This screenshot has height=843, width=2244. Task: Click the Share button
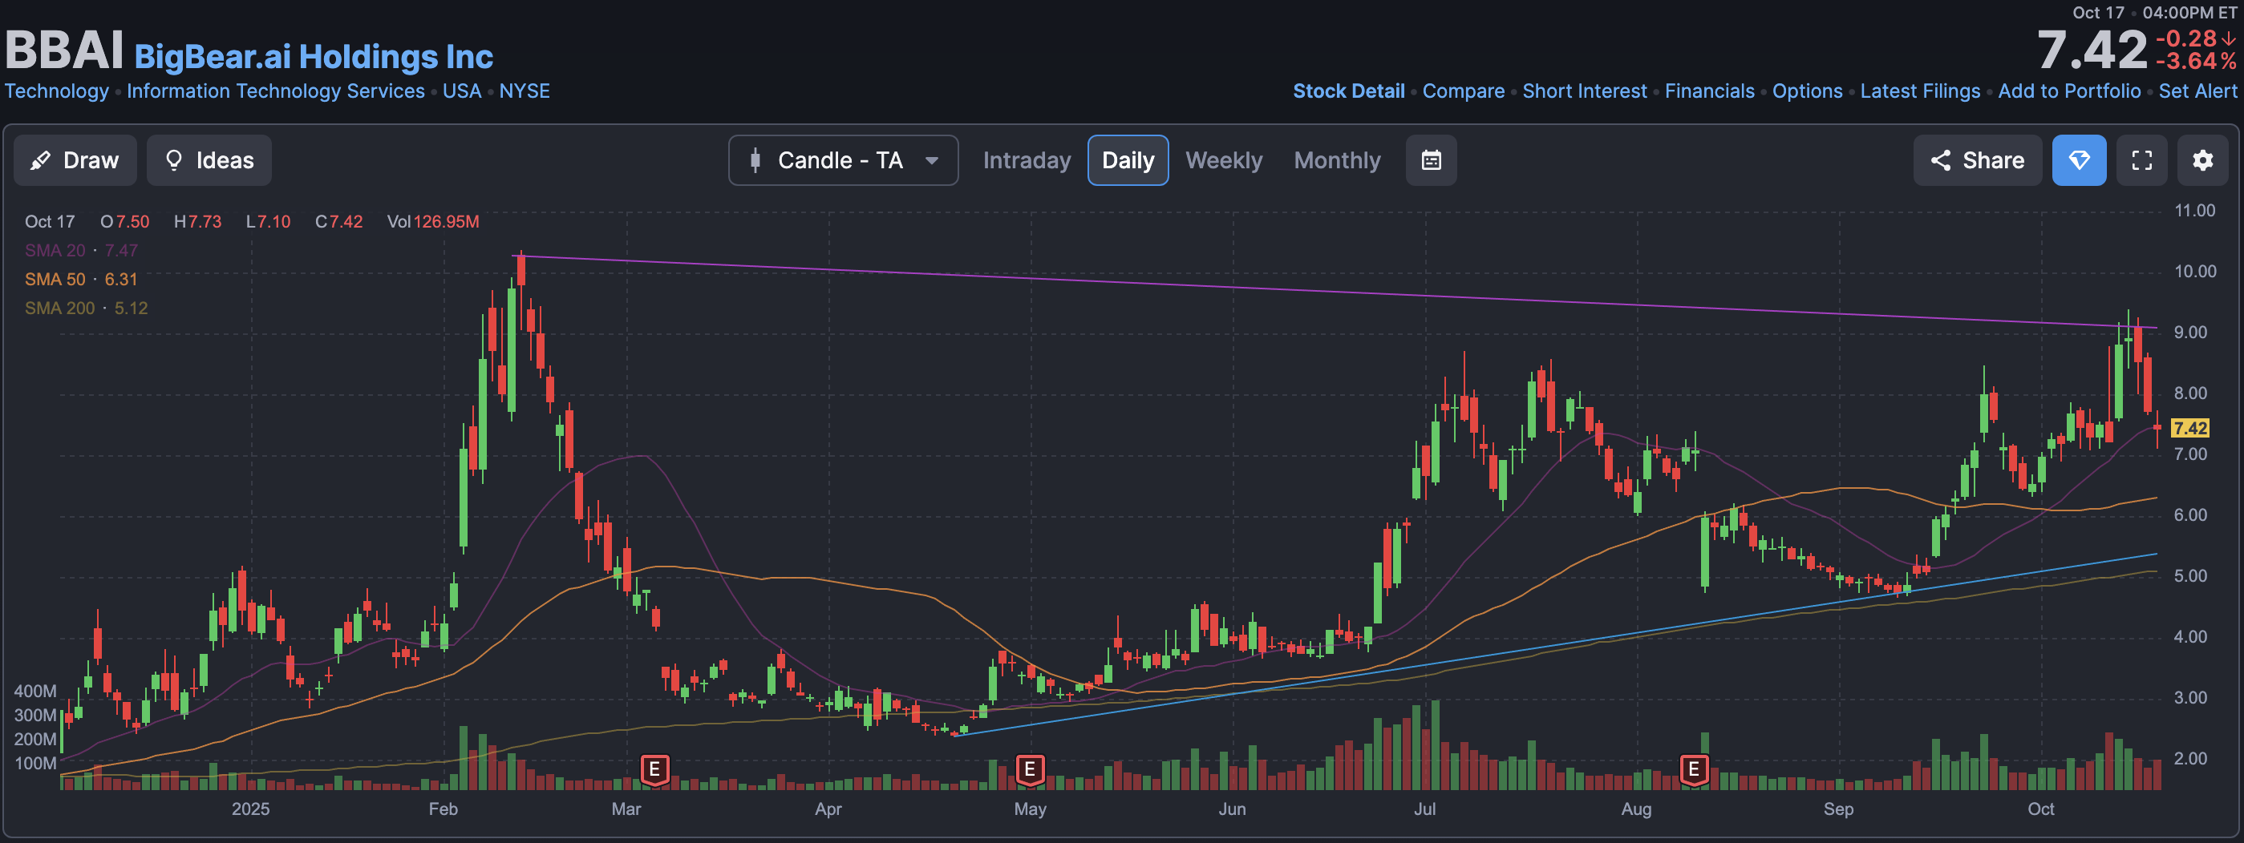tap(1977, 160)
